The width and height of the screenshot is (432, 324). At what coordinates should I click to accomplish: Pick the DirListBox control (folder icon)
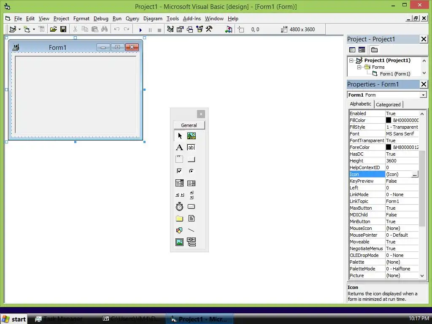pos(180,219)
